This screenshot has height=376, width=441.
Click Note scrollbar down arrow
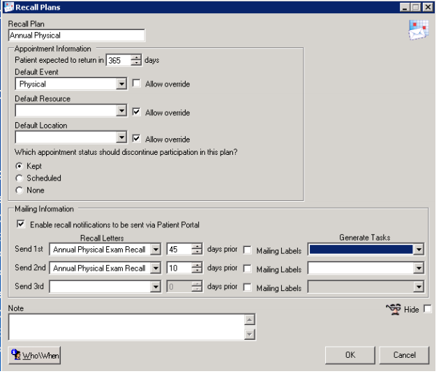250,334
